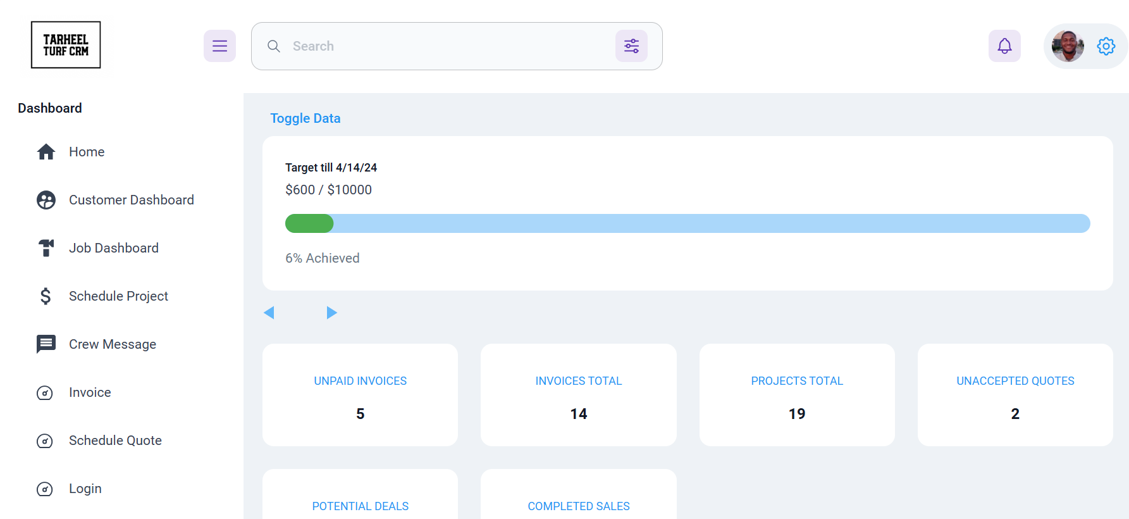Viewport: 1129px width, 519px height.
Task: Click the hammer icon for Job Dashboard
Action: pyautogui.click(x=46, y=248)
